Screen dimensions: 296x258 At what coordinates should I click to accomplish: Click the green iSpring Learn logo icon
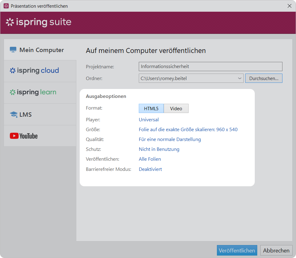pyautogui.click(x=13, y=92)
